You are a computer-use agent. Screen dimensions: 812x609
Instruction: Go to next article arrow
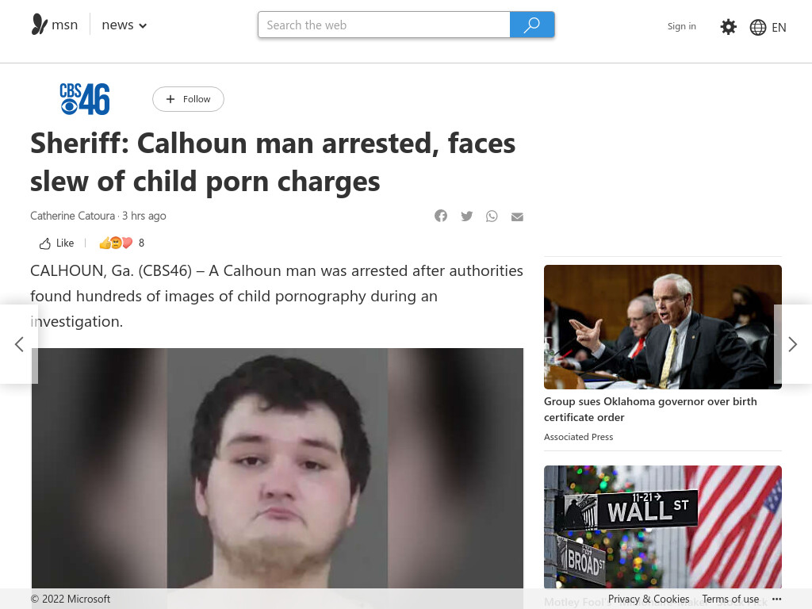coord(792,344)
